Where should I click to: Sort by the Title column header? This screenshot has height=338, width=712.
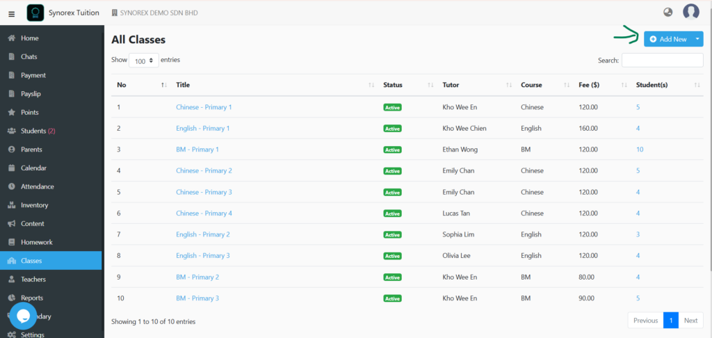click(274, 85)
